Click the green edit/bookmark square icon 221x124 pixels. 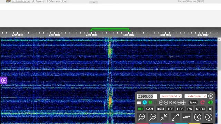click(x=151, y=102)
